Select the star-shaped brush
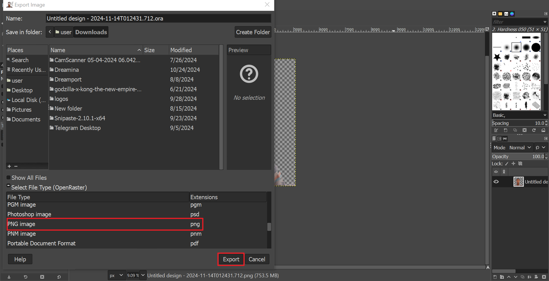This screenshot has width=549, height=281. [x=497, y=56]
